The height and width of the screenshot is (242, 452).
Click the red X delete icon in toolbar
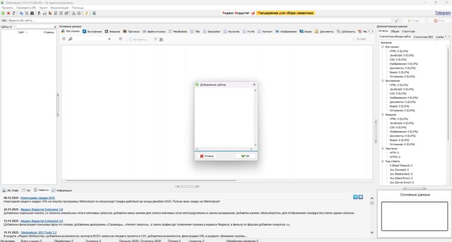pyautogui.click(x=8, y=13)
